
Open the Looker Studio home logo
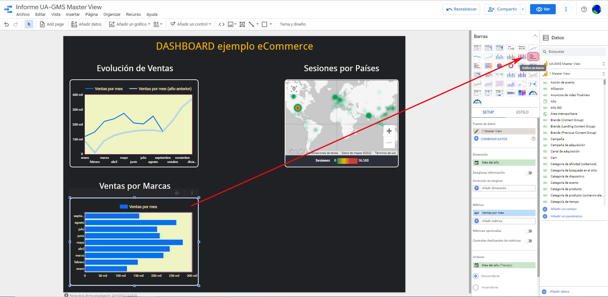pos(8,9)
